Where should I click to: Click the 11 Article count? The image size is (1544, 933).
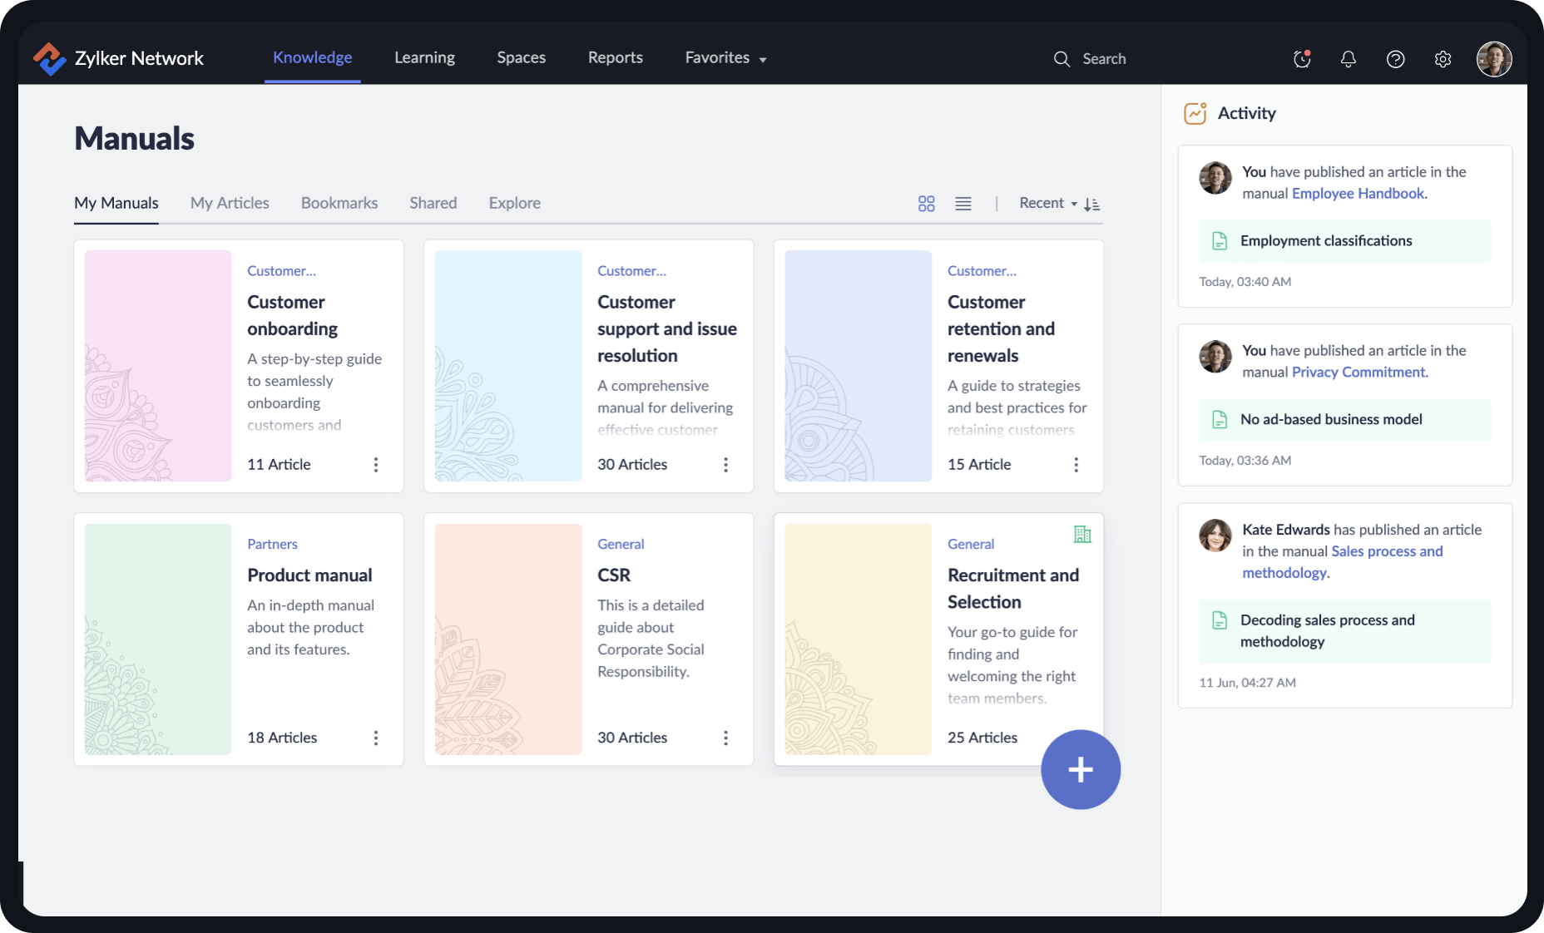pos(279,464)
